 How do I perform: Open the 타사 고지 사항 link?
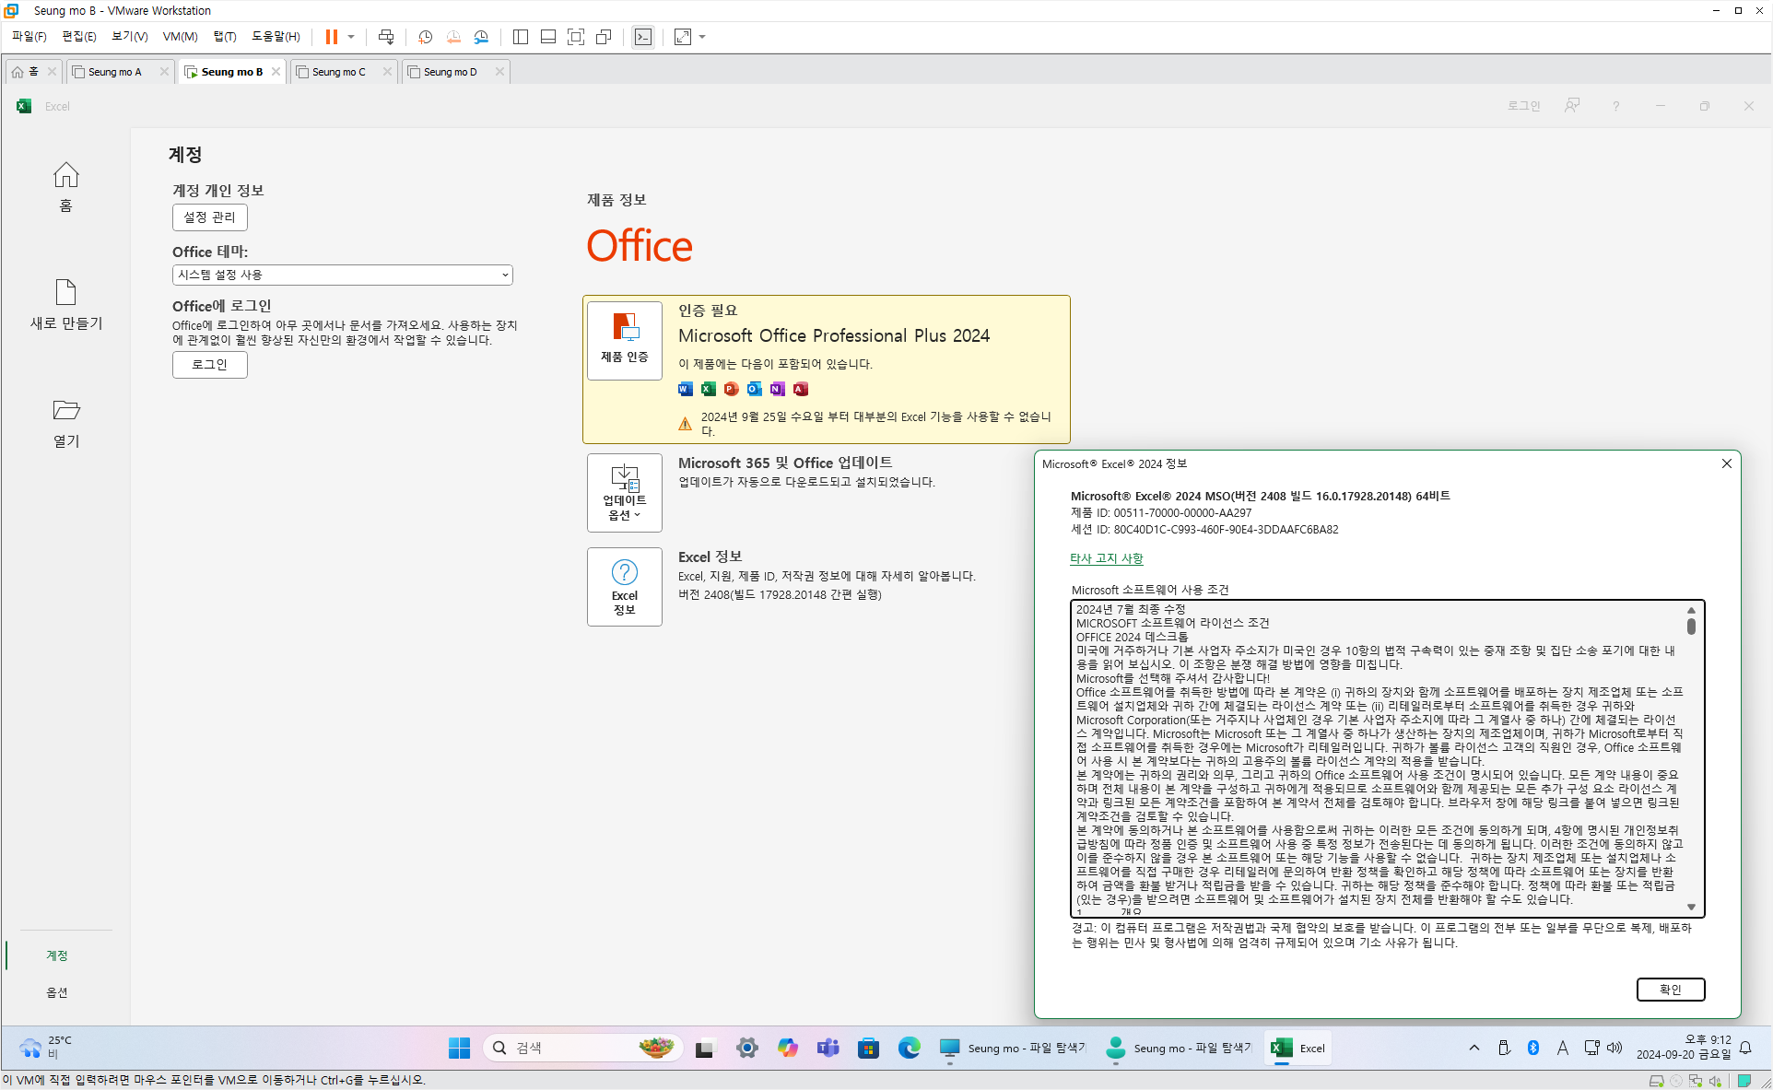pos(1106,558)
